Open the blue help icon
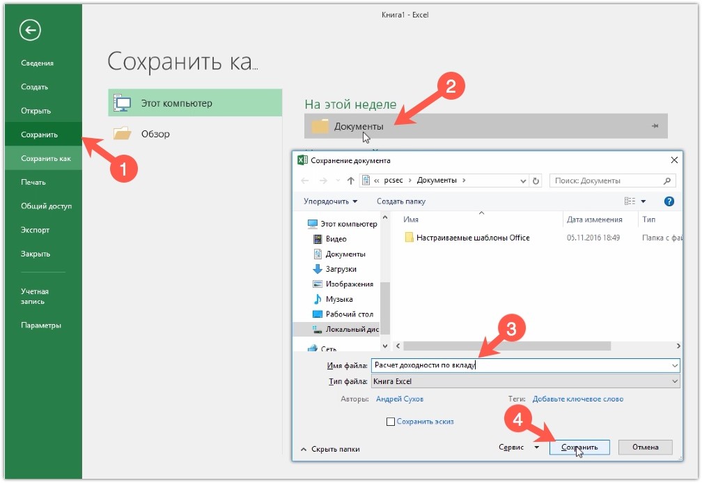The height and width of the screenshot is (483, 702). click(669, 201)
